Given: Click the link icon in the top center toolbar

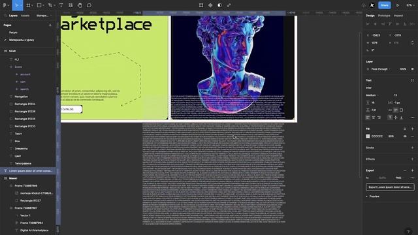Looking at the screenshot, I should [229, 5].
